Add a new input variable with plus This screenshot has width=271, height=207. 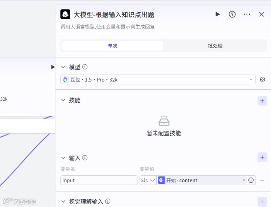pos(262,157)
